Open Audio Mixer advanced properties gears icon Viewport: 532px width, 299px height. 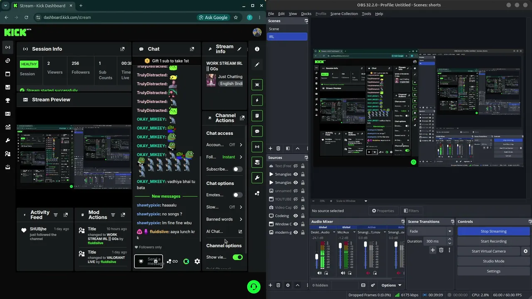[x=373, y=285]
